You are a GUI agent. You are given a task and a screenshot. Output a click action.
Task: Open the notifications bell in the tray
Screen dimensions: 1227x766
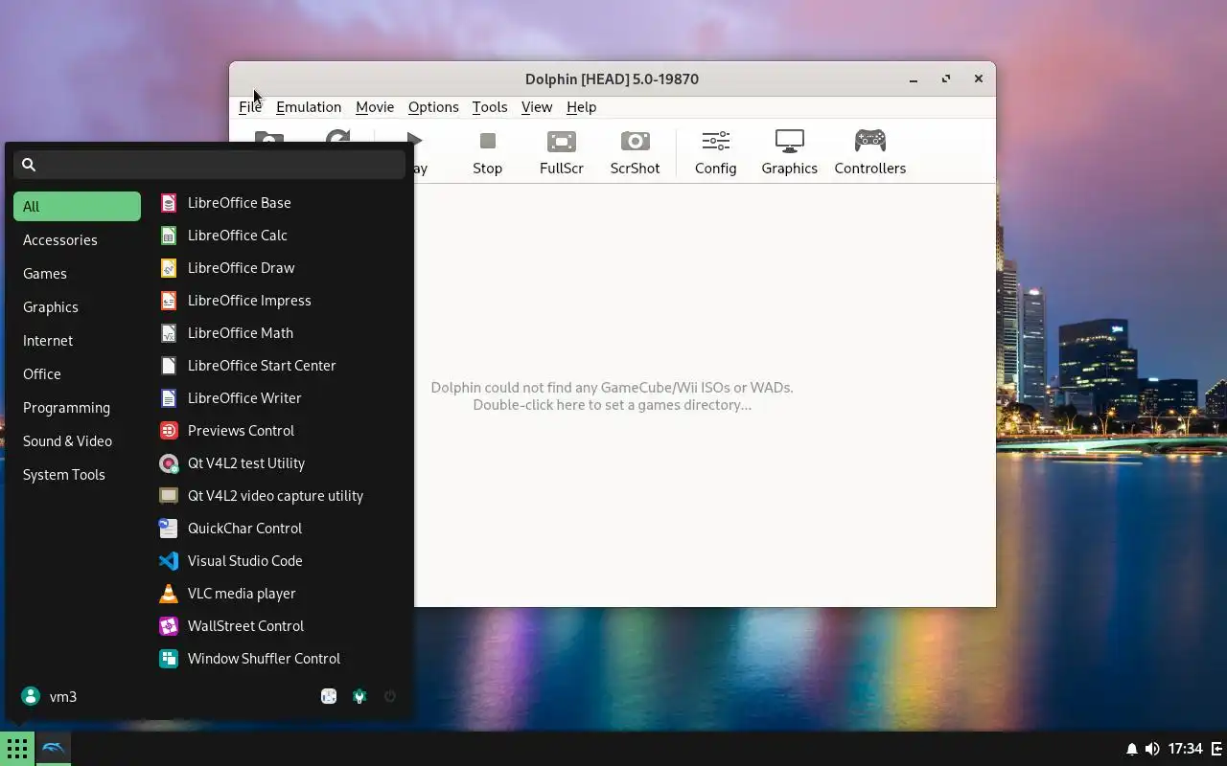pyautogui.click(x=1132, y=749)
